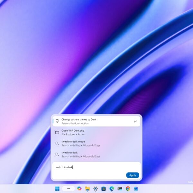The height and width of the screenshot is (193, 193).
Task: Click the magnifier icon next to 'switch to dark'
Action: click(57, 154)
